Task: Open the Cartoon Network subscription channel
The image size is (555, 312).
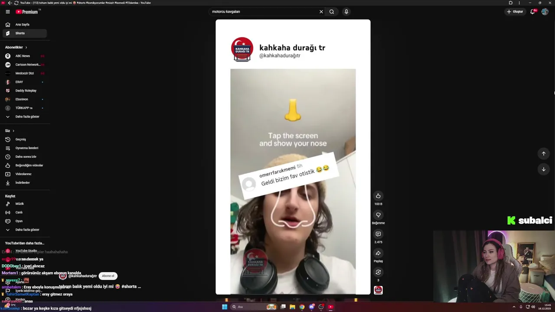Action: click(24, 65)
